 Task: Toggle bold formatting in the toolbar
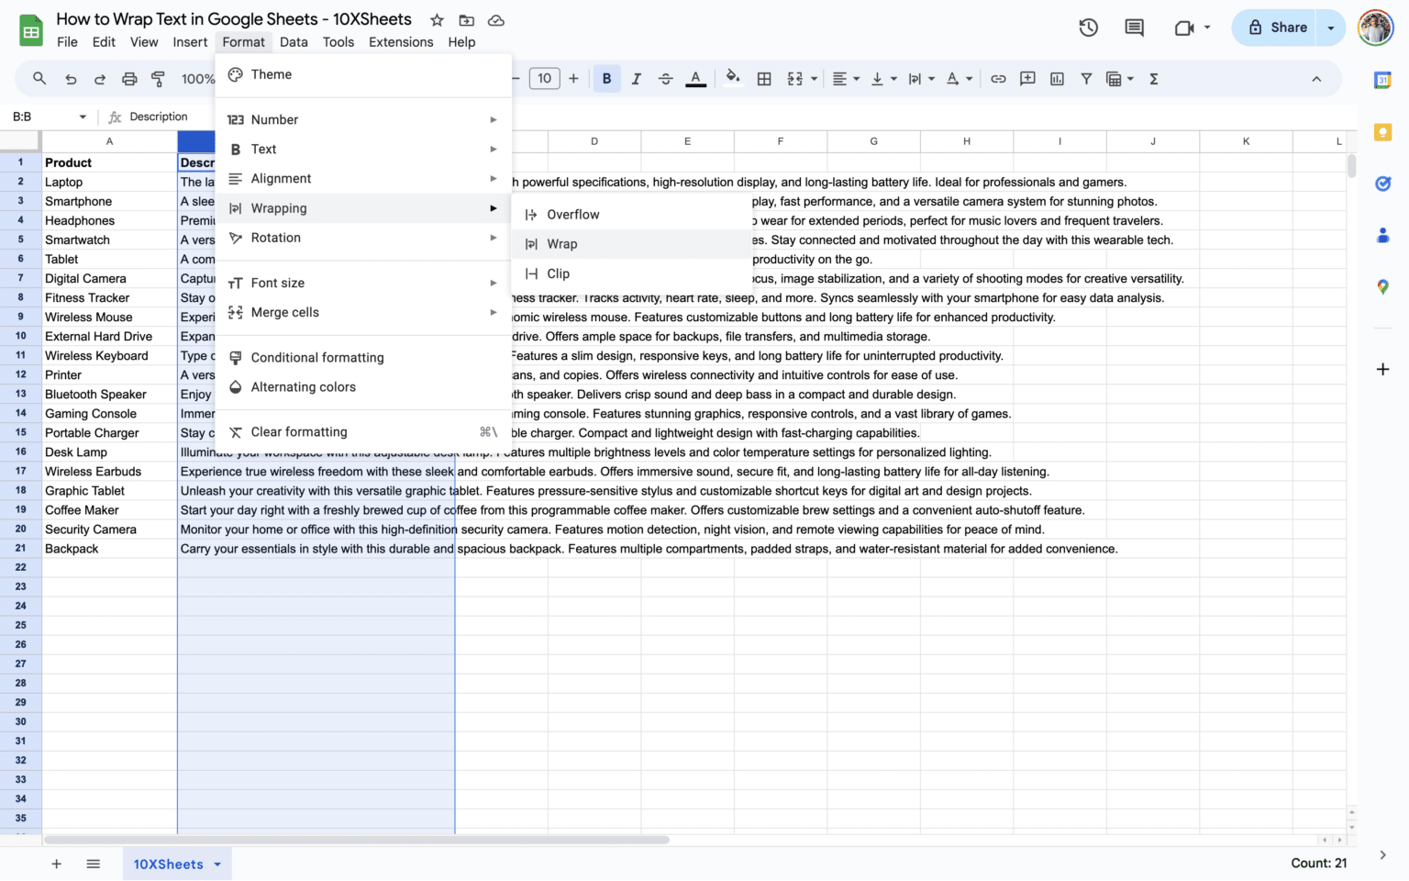click(x=606, y=78)
